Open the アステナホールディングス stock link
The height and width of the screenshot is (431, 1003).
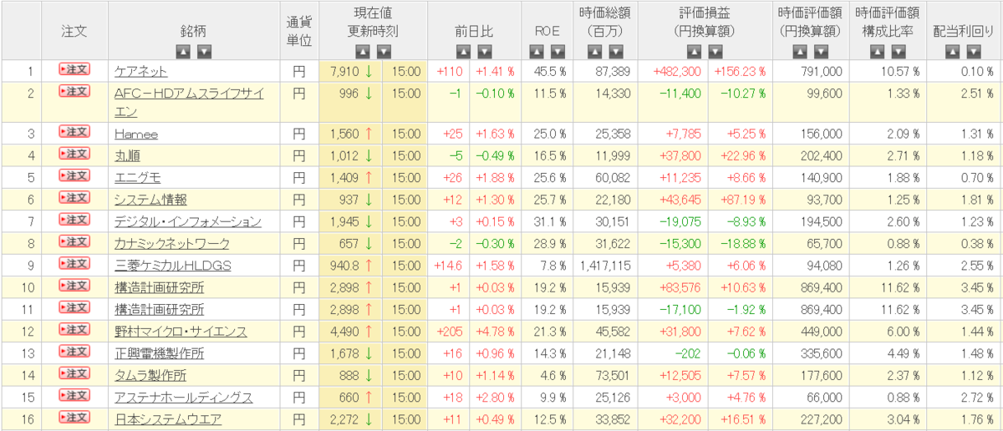184,397
